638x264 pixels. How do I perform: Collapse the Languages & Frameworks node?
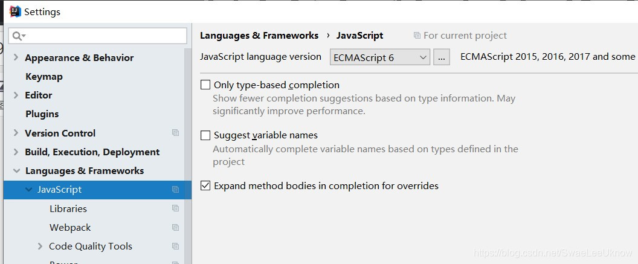16,171
